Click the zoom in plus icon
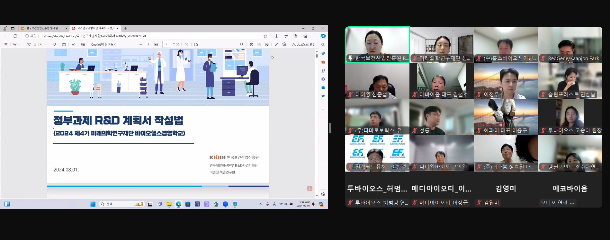Image resolution: width=610 pixels, height=240 pixels. click(148, 44)
